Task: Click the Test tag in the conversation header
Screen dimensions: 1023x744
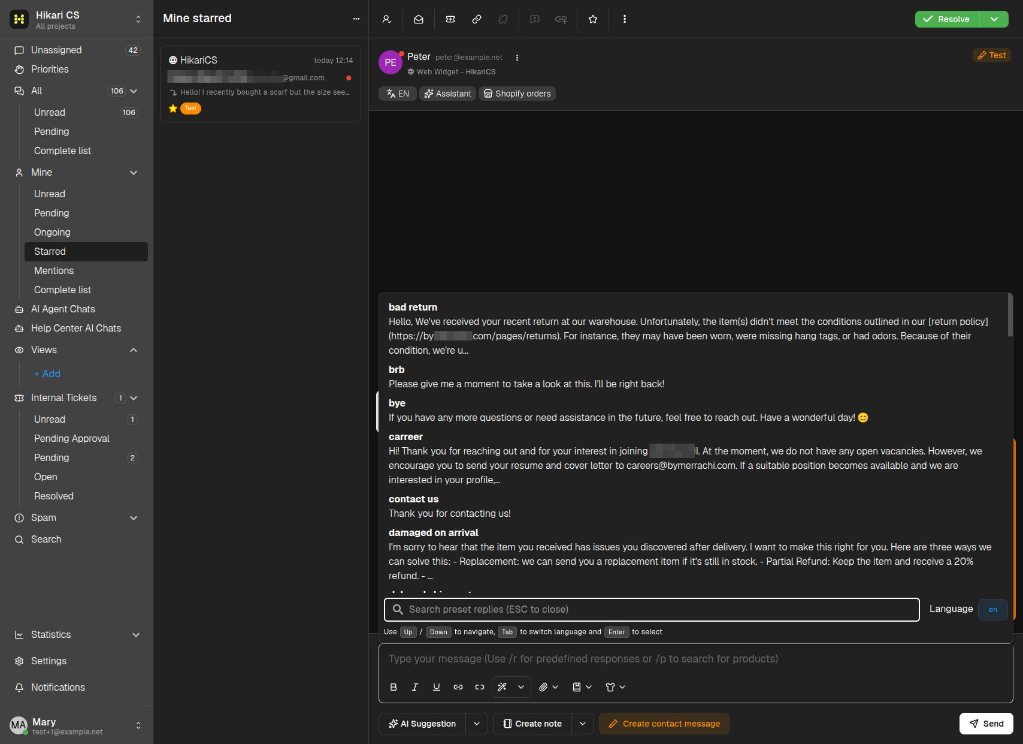Action: (992, 55)
